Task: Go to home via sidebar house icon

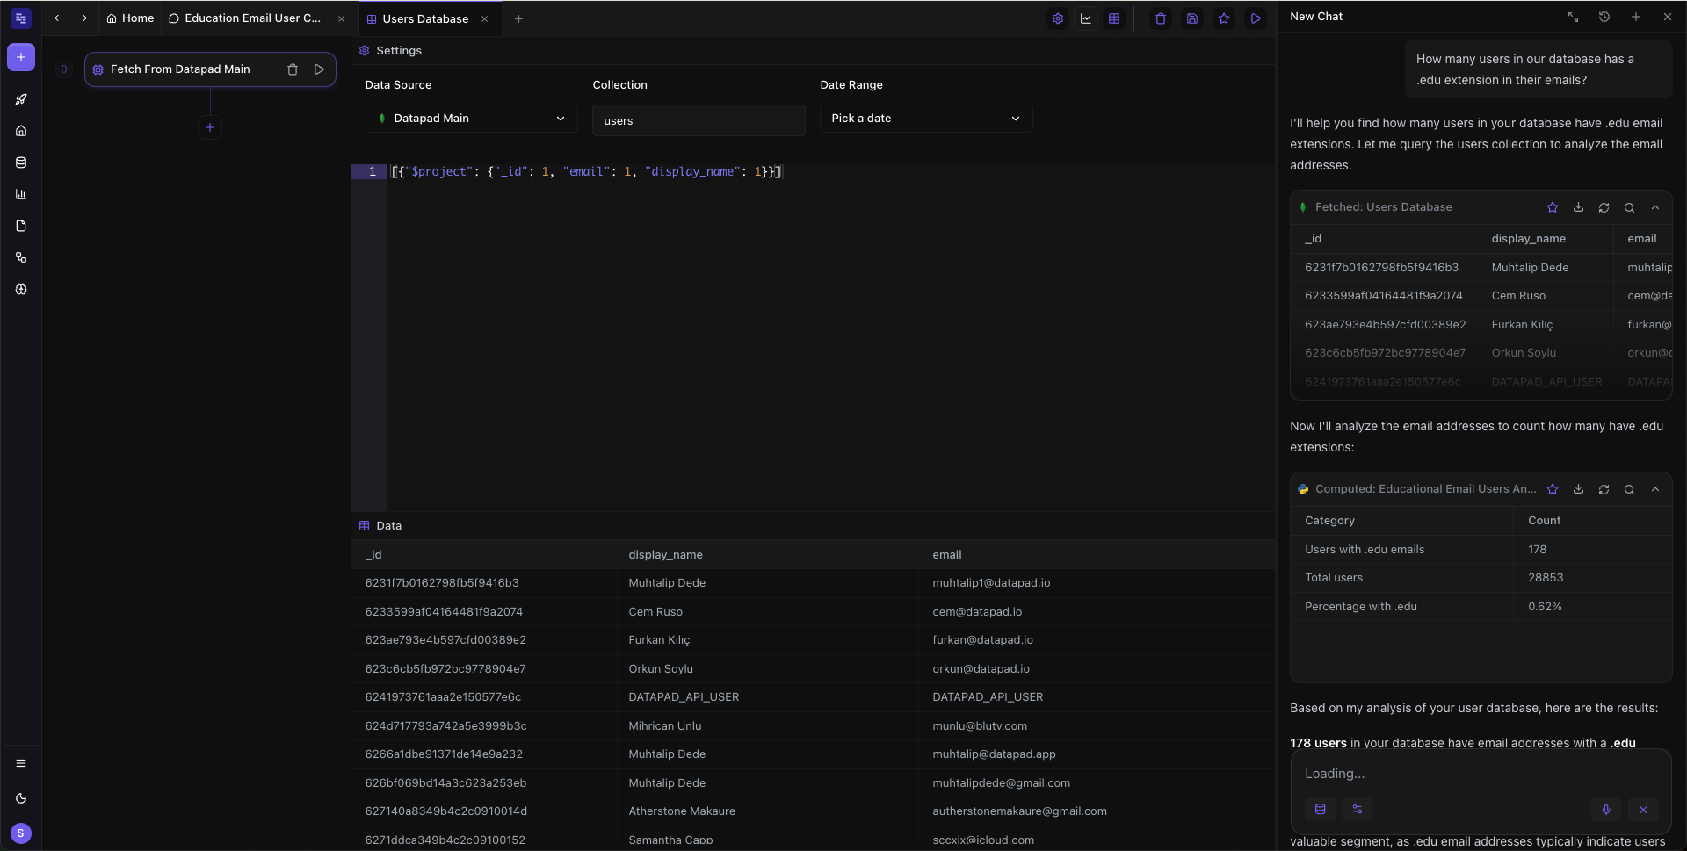Action: (21, 131)
